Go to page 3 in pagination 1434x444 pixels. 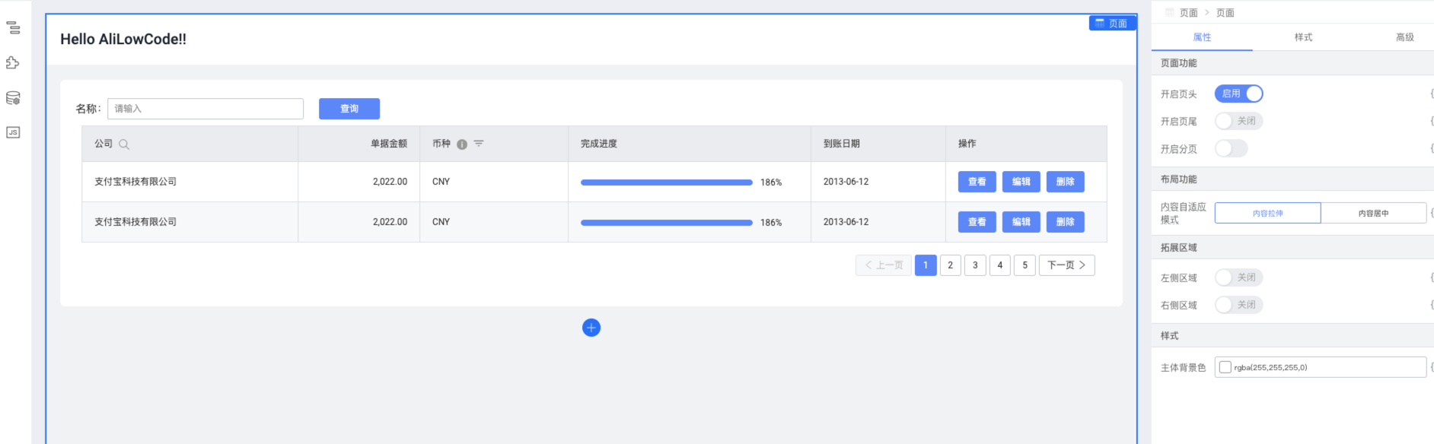975,265
